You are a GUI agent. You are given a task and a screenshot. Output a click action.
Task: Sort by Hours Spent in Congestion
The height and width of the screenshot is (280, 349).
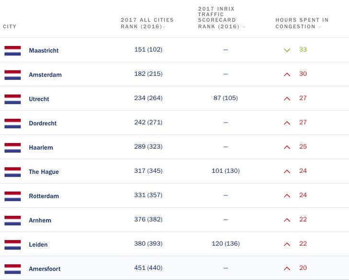point(302,23)
